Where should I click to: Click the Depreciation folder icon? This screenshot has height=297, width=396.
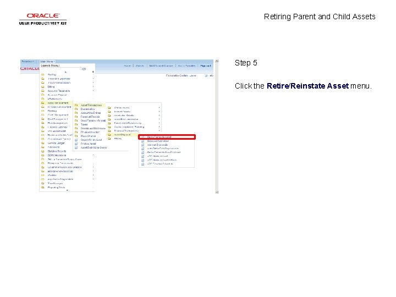click(x=76, y=109)
